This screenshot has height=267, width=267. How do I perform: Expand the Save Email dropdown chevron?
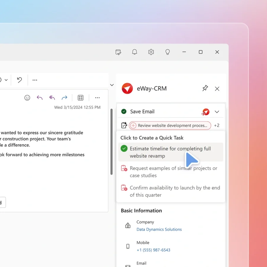click(217, 112)
